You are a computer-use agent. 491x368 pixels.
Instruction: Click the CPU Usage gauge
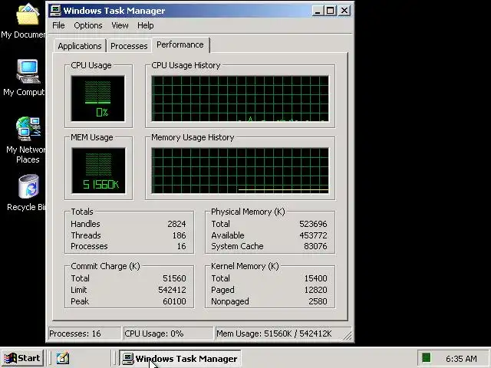(x=98, y=98)
